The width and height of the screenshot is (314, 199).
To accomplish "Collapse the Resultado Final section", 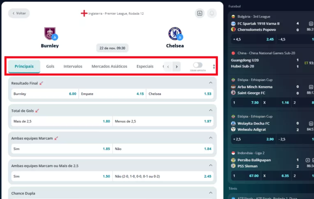I will click(x=211, y=83).
